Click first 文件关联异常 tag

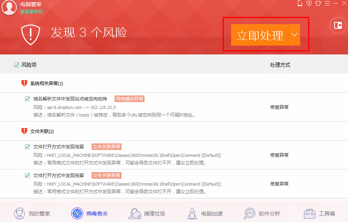click(107, 147)
